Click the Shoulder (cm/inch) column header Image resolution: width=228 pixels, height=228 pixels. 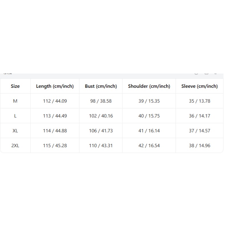pos(149,86)
